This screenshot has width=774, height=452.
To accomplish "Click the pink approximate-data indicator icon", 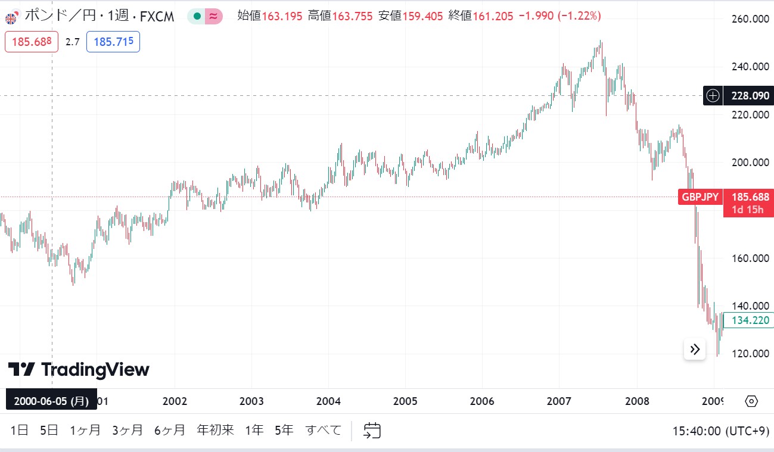I will pyautogui.click(x=213, y=16).
